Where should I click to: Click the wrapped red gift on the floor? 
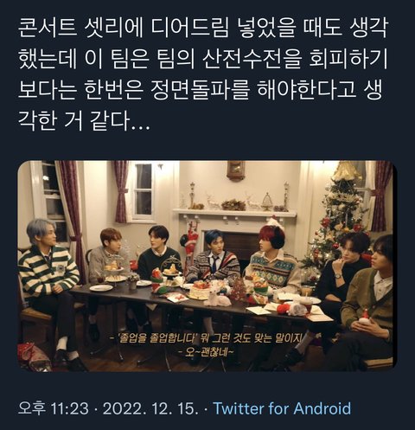[34, 357]
